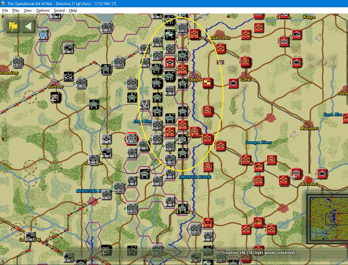Select the red Soviet 8-11 infantry near Dubrovno
This screenshot has height=265, width=348.
(x=195, y=34)
